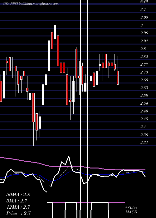156x218 pixels.
Task: Click the '5MA : 2.7' readout
Action: (17, 201)
